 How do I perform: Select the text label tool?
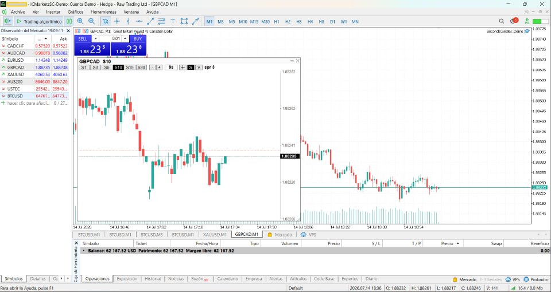click(173, 21)
